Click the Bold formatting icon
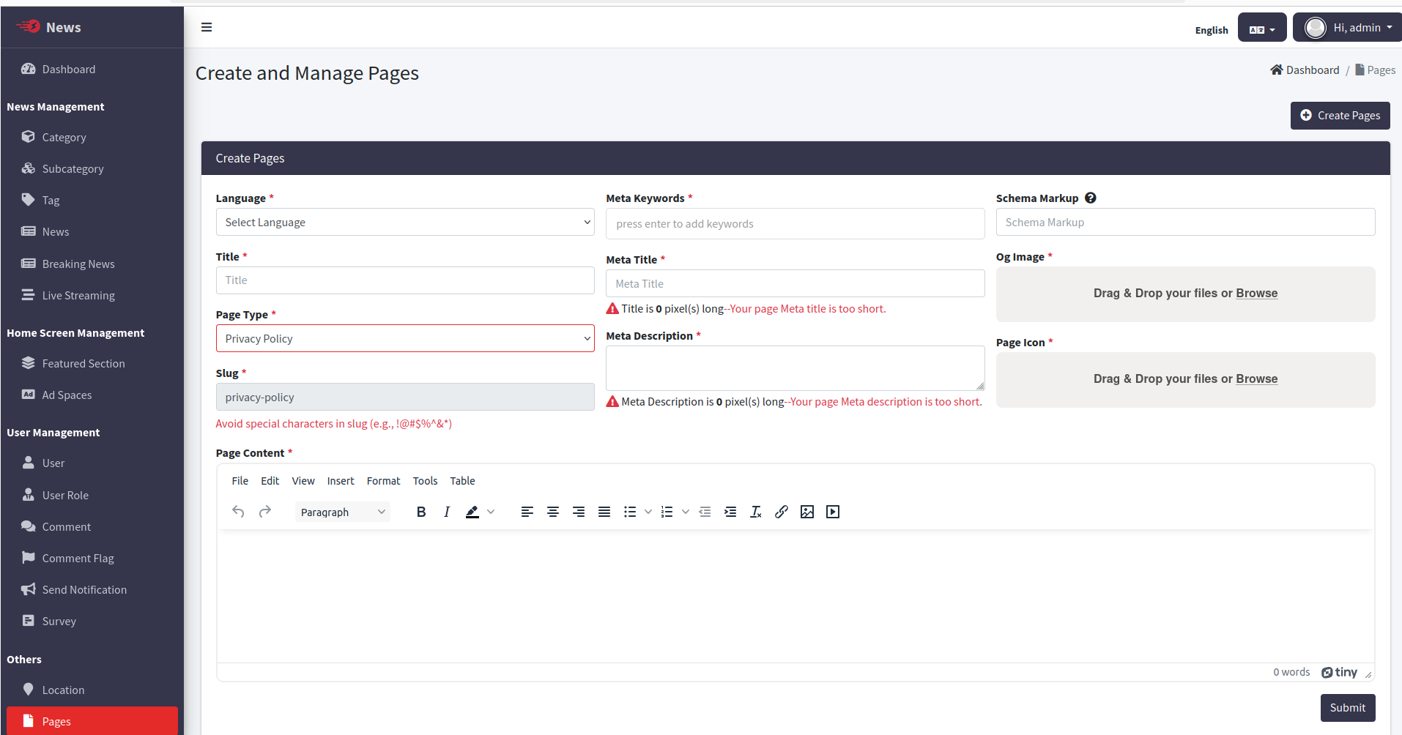This screenshot has width=1402, height=735. [x=421, y=512]
